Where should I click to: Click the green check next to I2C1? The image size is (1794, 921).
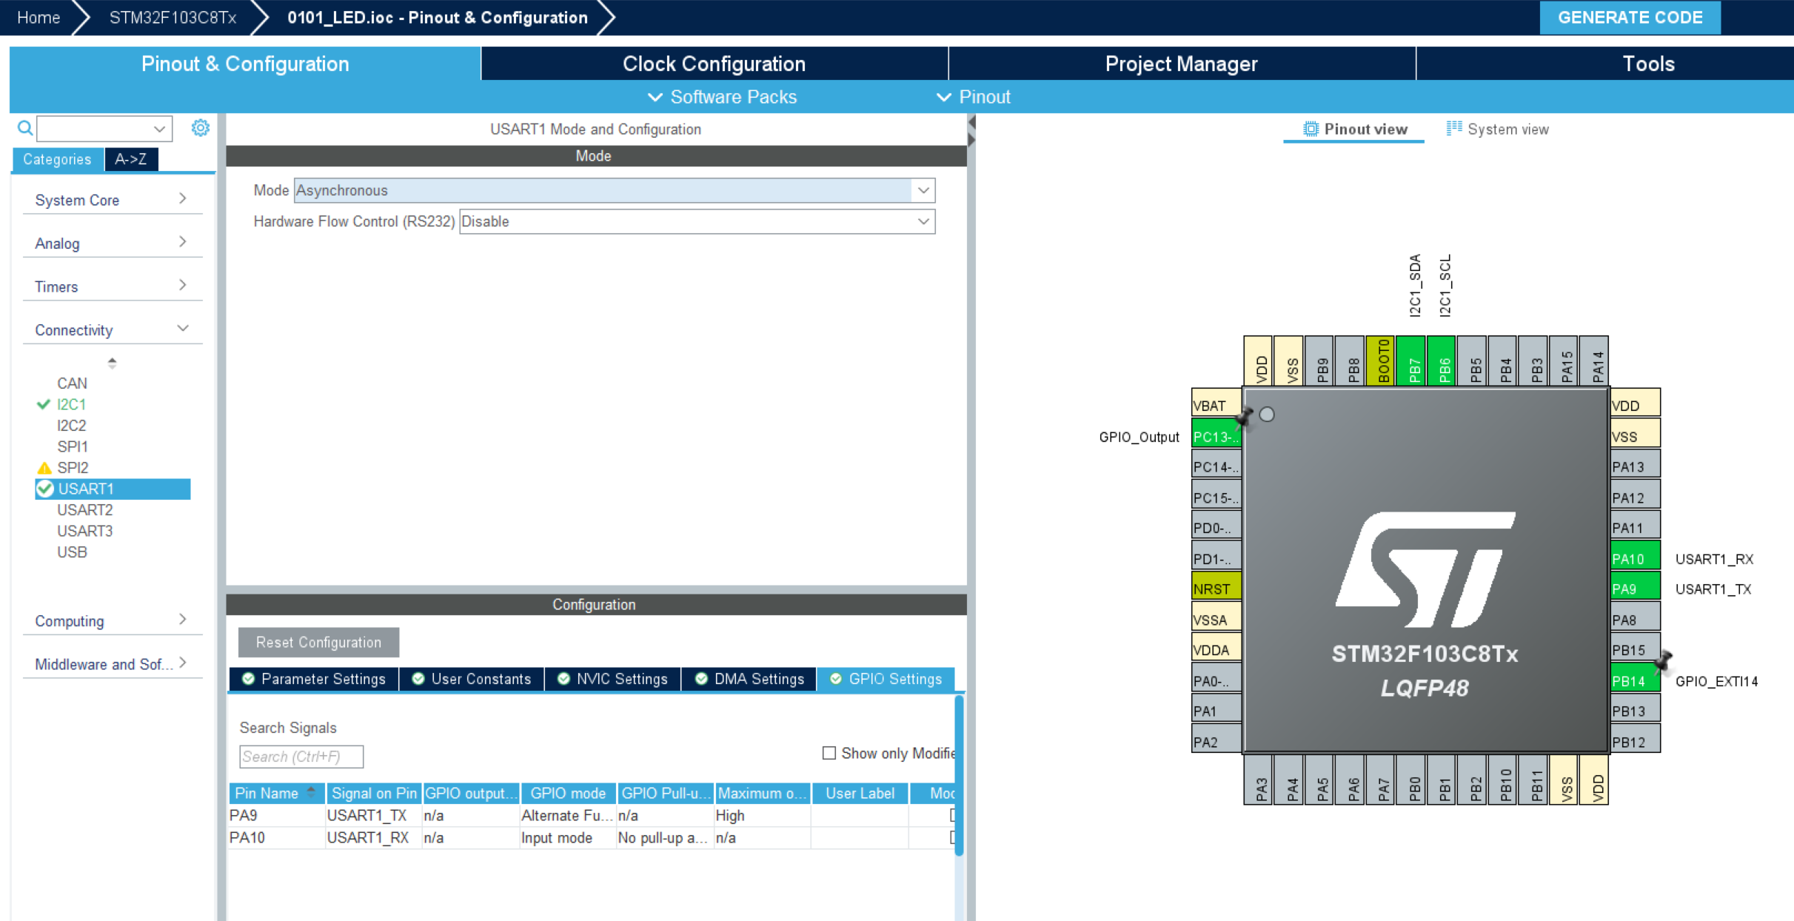tap(44, 404)
